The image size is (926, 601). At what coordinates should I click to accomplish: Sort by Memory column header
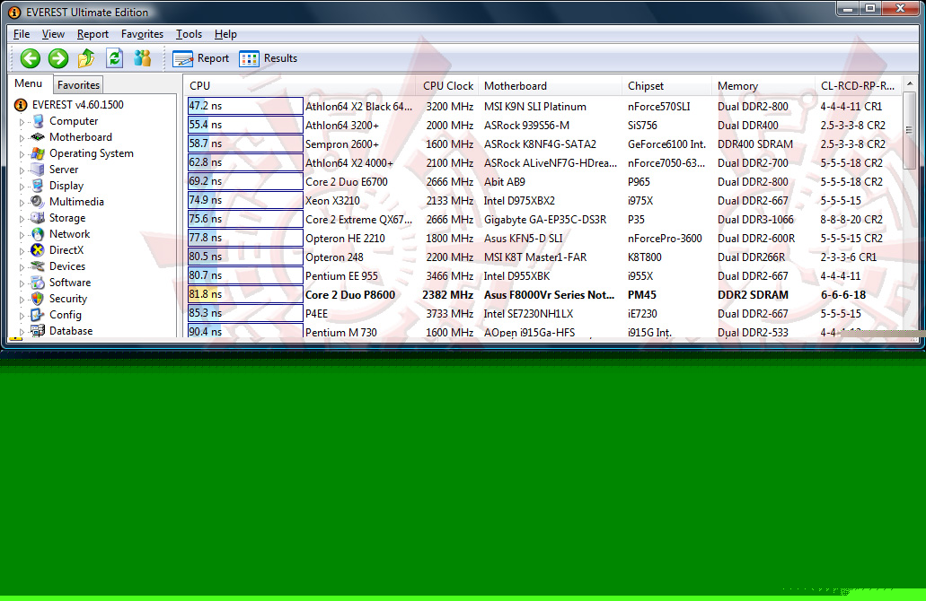[x=763, y=86]
